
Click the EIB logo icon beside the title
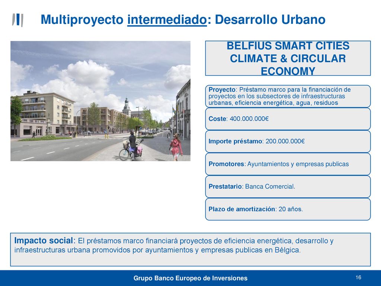coord(18,20)
